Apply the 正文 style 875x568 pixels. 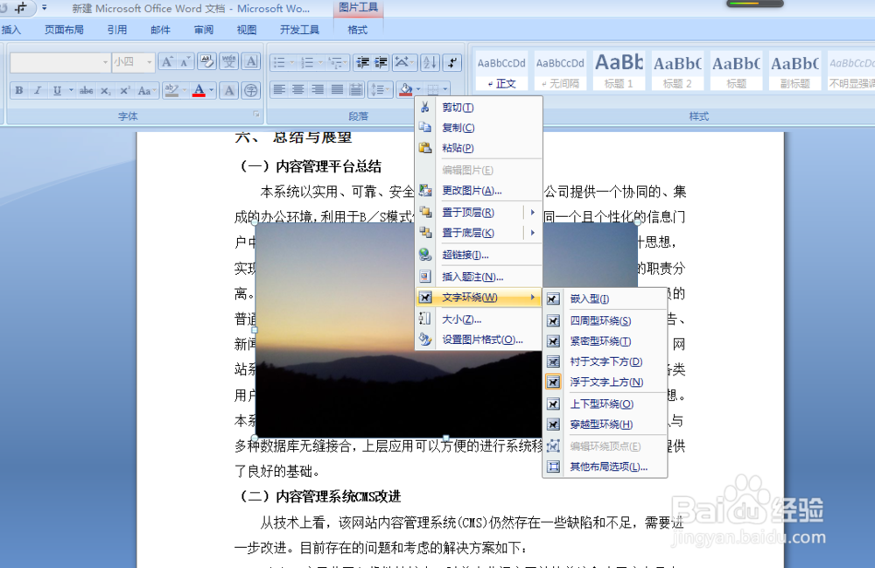(x=501, y=70)
